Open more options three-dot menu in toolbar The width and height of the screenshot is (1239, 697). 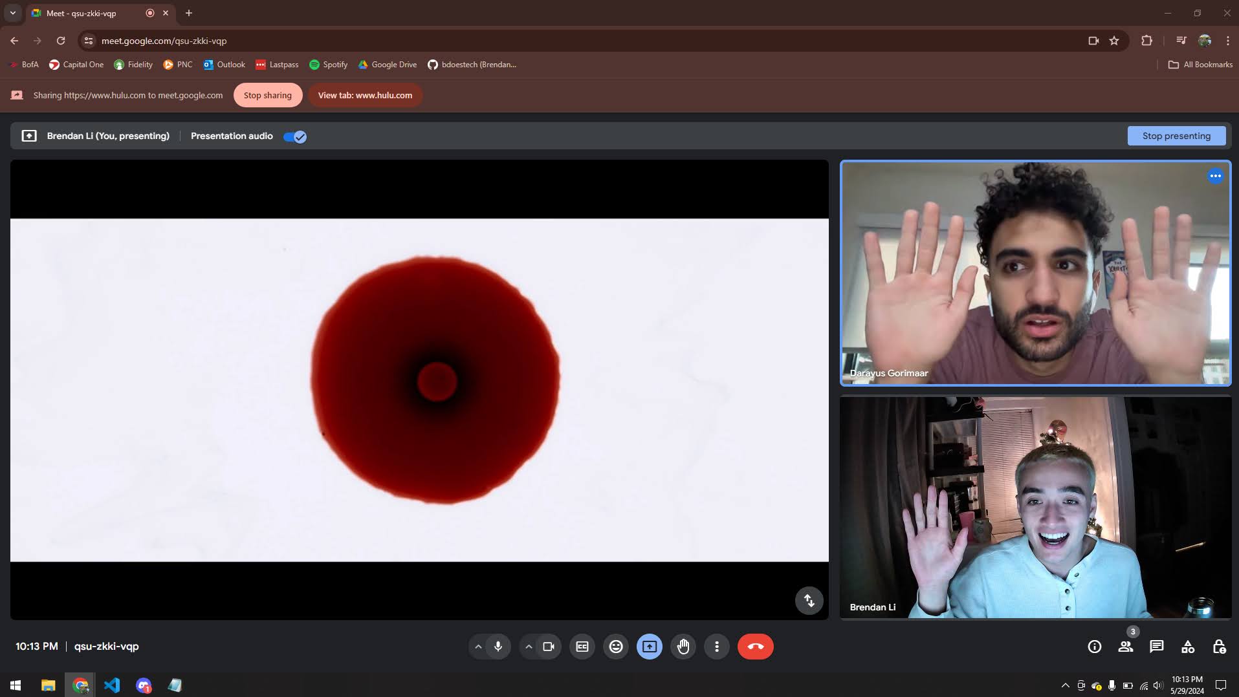[717, 647]
